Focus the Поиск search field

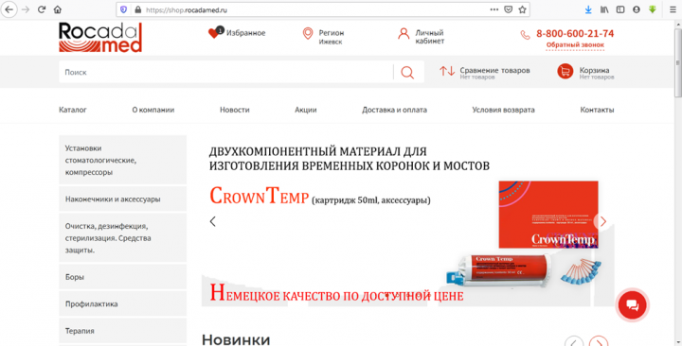(x=225, y=72)
